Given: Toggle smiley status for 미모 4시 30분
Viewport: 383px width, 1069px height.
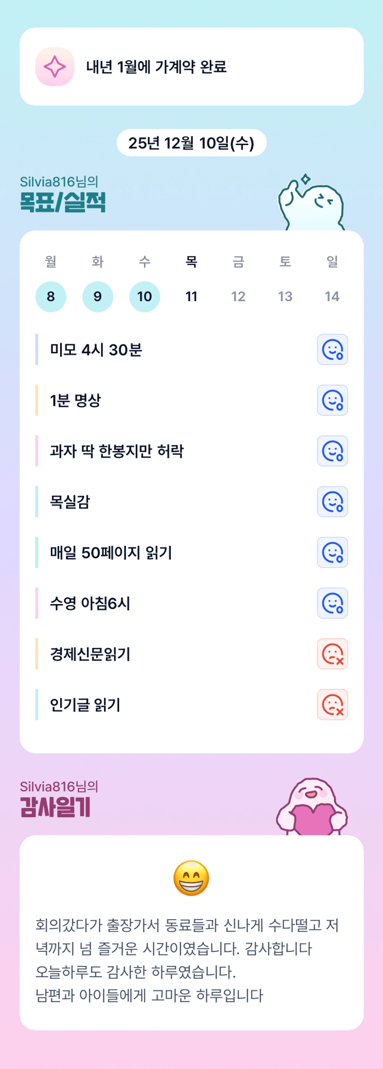Looking at the screenshot, I should 332,350.
